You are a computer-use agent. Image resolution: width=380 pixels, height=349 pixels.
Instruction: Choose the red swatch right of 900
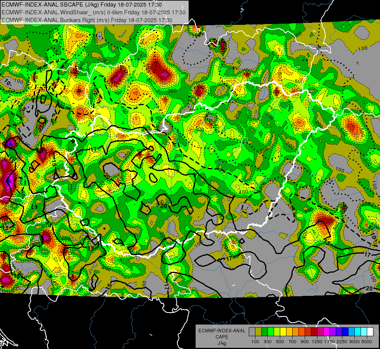pyautogui.click(x=308, y=332)
